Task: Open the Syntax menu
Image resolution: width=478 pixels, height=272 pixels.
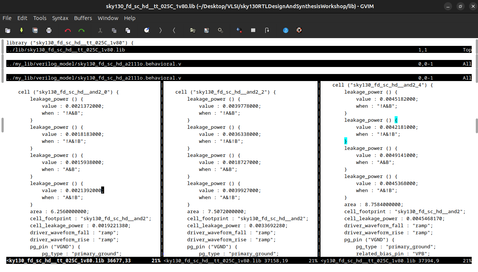Action: (x=60, y=18)
